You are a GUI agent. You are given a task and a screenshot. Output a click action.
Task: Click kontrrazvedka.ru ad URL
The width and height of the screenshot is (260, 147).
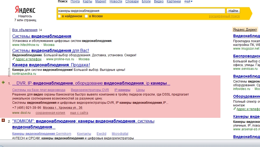tap(24, 74)
